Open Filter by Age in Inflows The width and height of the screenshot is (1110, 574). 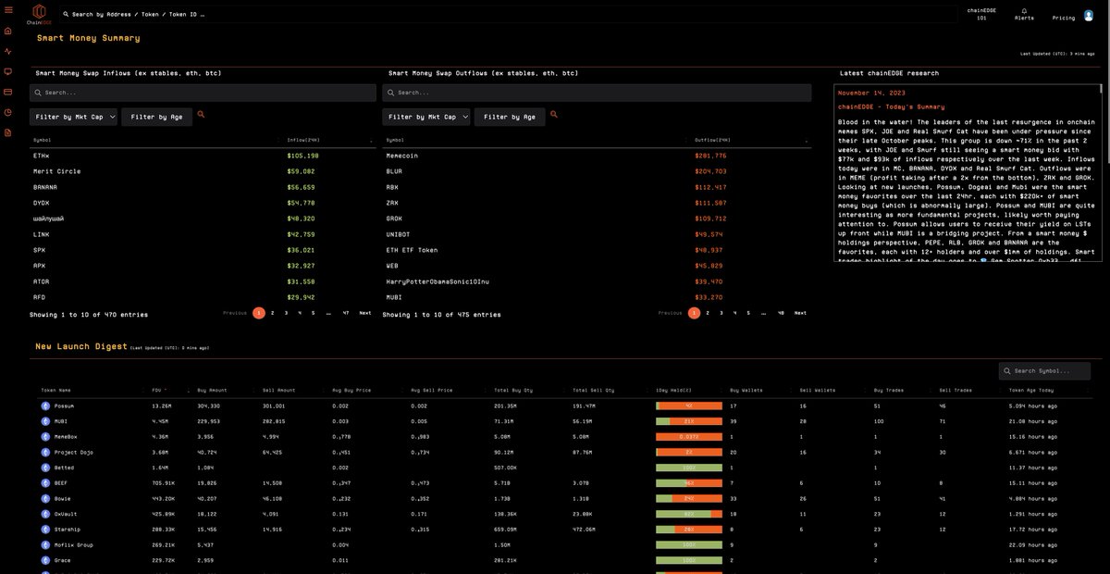(x=157, y=117)
